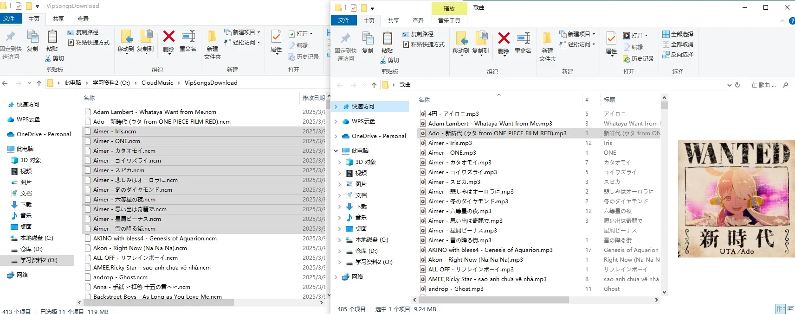
Task: Click 粘贴 icon in 歌曲 window
Action: (388, 38)
